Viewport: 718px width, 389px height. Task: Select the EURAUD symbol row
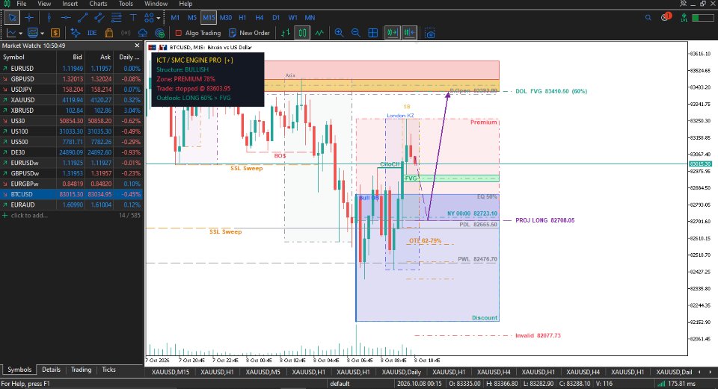[x=72, y=205]
